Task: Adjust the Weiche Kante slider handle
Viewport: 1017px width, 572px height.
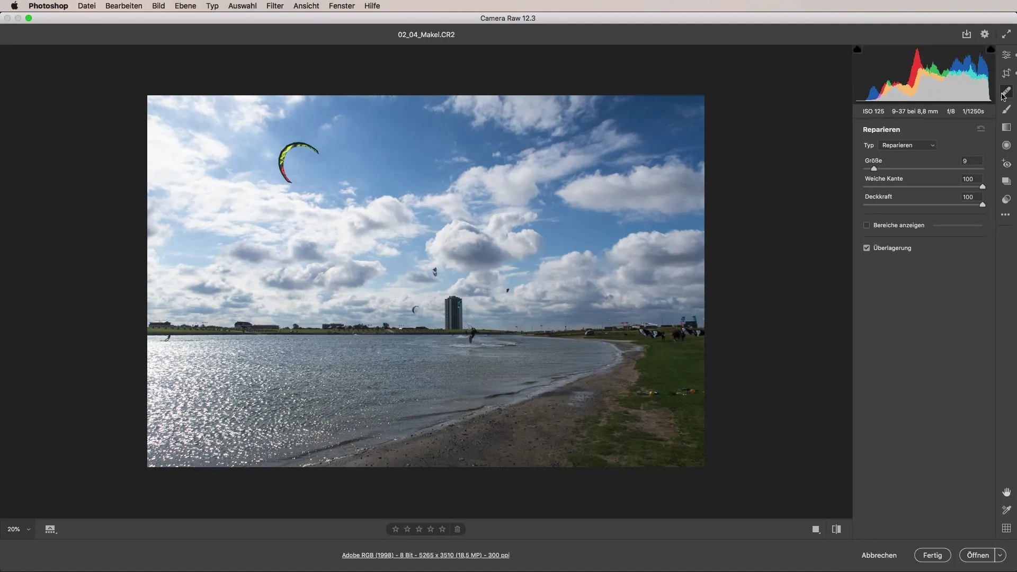Action: tap(982, 186)
